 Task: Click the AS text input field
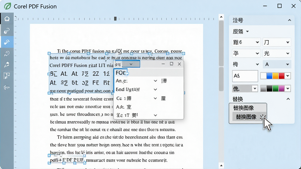[x=245, y=76]
